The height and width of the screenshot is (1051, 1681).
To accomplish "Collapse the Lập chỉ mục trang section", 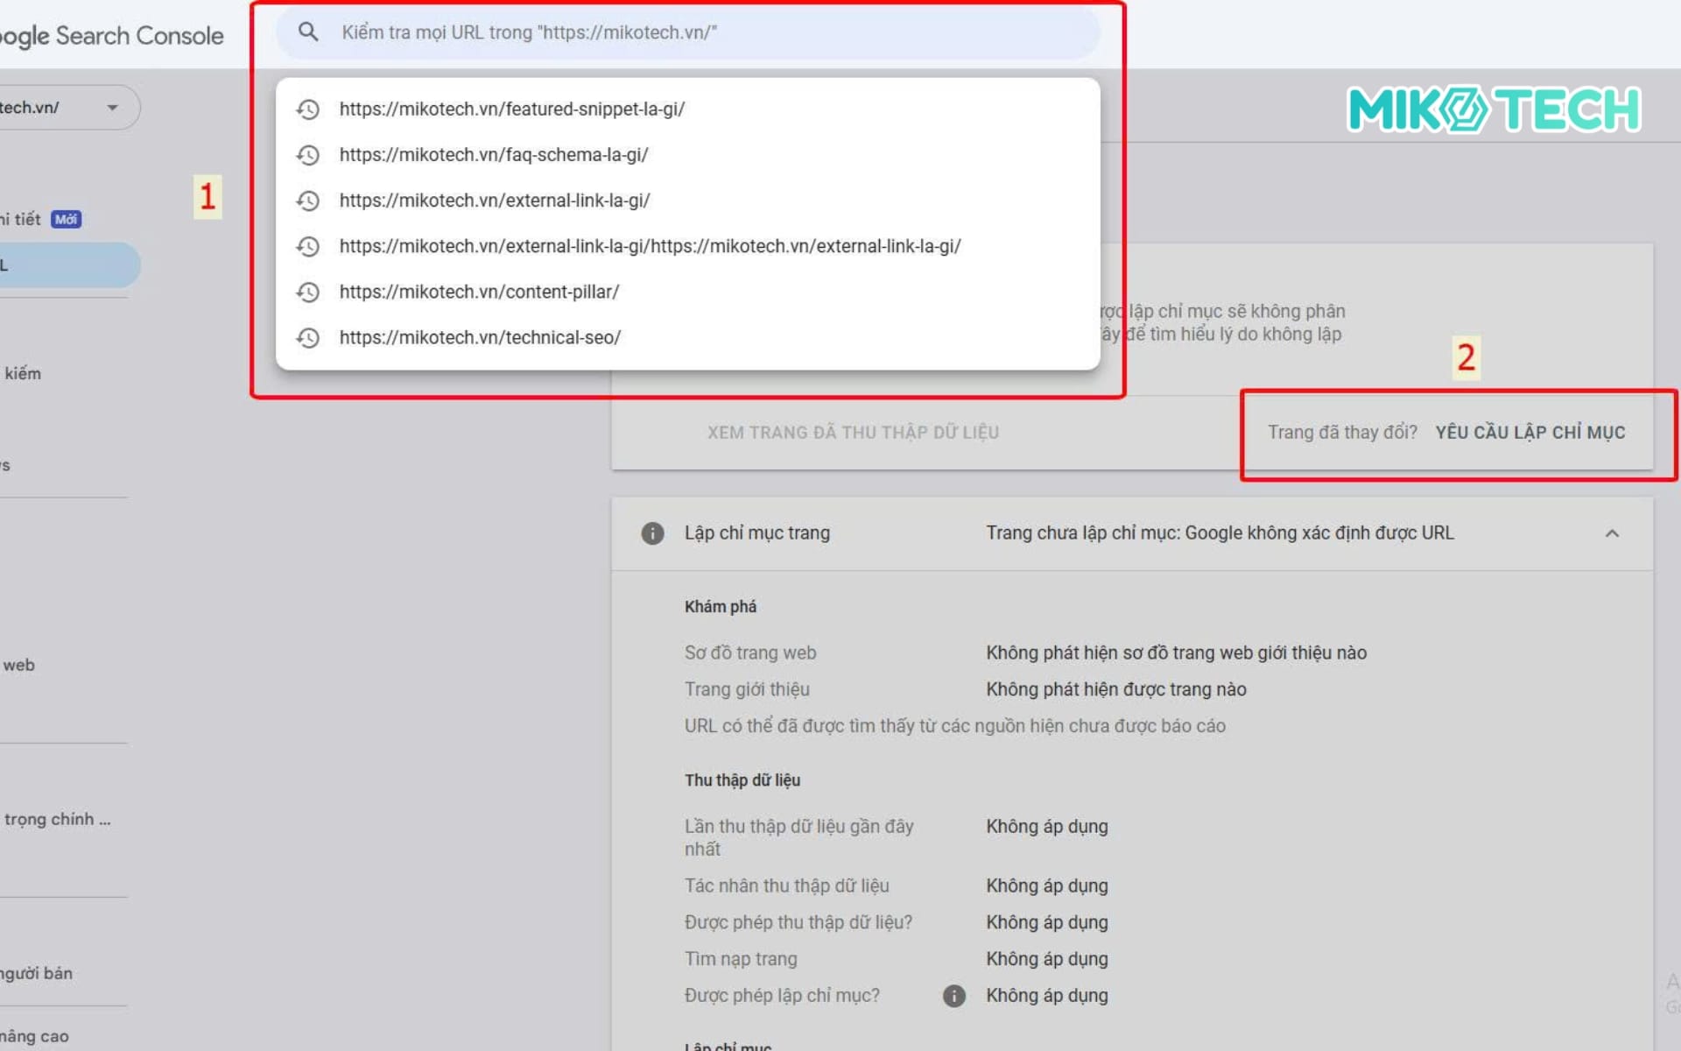I will coord(1612,533).
